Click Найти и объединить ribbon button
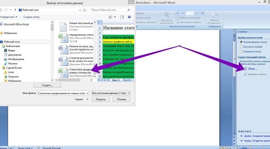 click(214, 18)
